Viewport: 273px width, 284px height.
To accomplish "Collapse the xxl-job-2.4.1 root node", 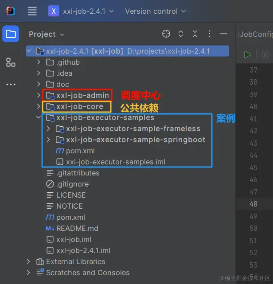I will pyautogui.click(x=29, y=51).
